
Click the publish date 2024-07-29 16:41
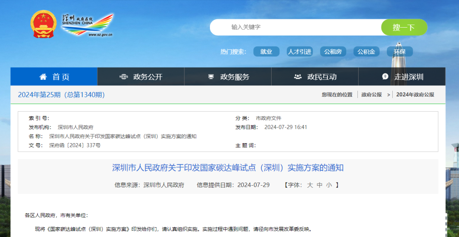[x=286, y=127]
